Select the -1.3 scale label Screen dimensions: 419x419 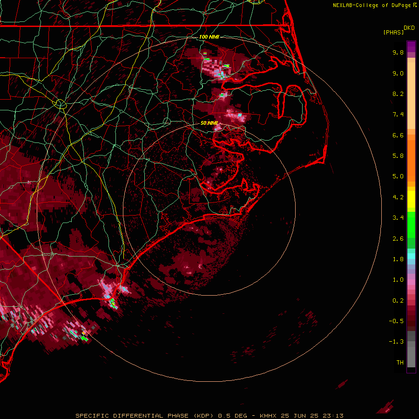tap(396, 342)
